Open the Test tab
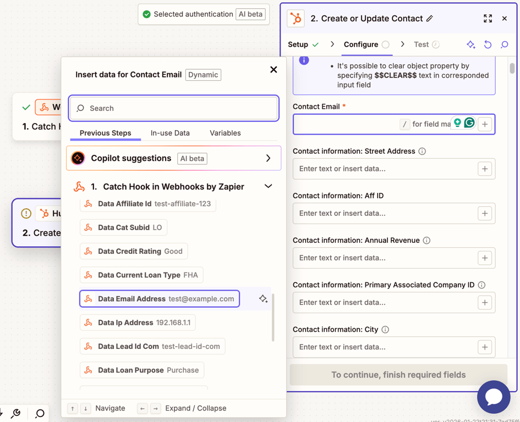Screen dimensions: 520x422 tap(426, 45)
